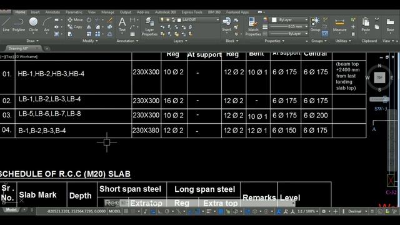Image resolution: width=400 pixels, height=225 pixels.
Task: Open the Home ribbon tab
Action: click(x=20, y=12)
